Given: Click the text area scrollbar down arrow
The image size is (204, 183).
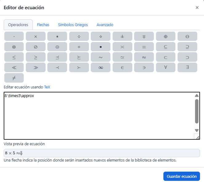Looking at the screenshot, I should tap(197, 130).
